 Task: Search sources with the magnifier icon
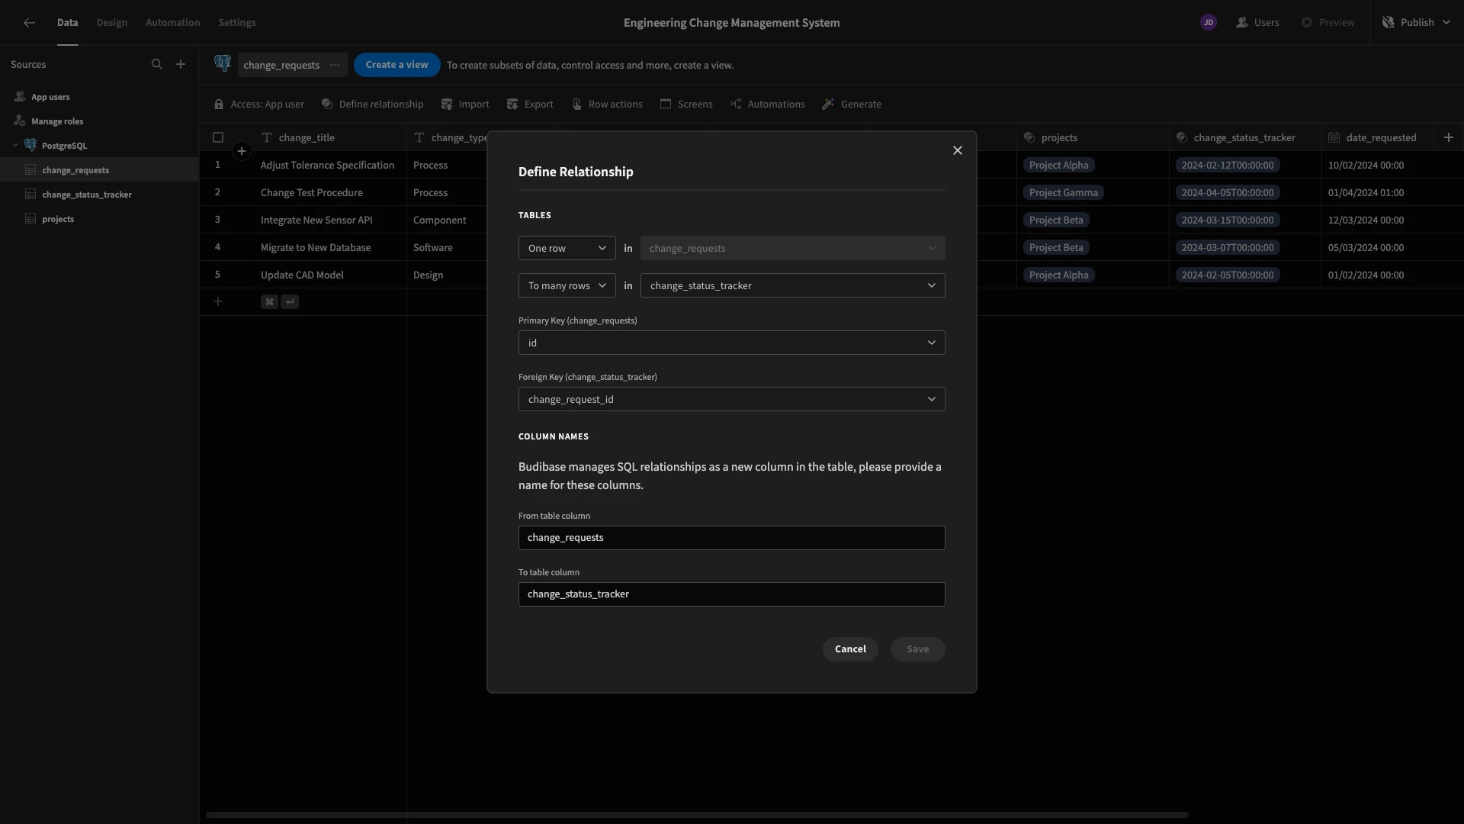(157, 65)
